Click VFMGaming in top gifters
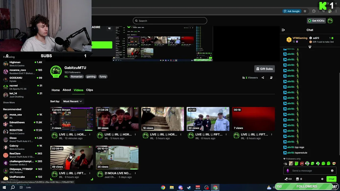Image resolution: width=340 pixels, height=191 pixels. click(300, 38)
